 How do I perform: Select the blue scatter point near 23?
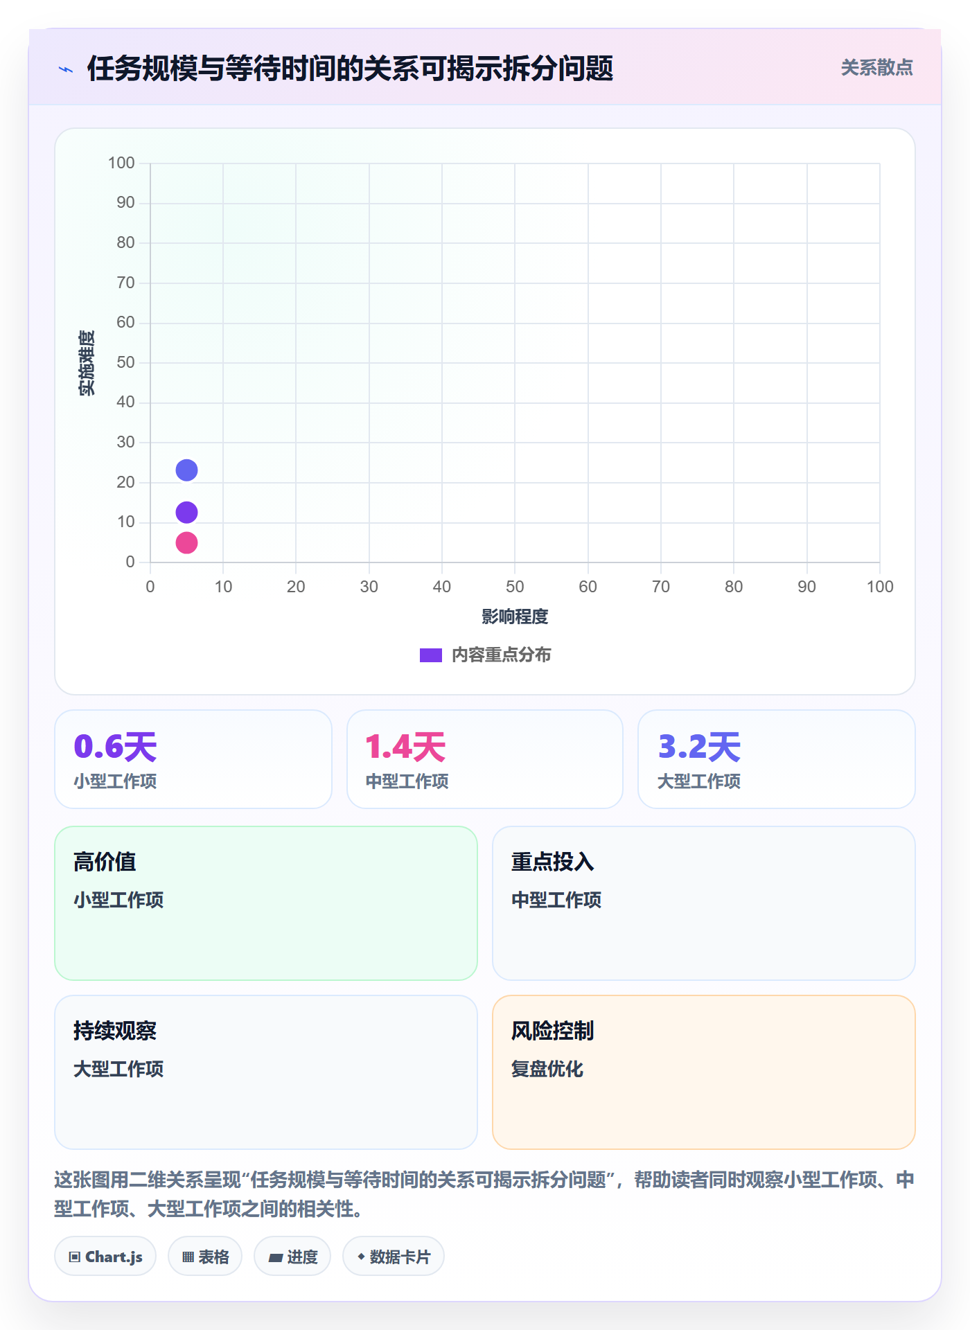186,470
